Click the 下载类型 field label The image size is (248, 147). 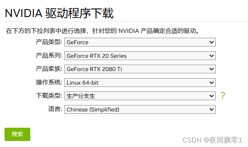[x=49, y=96]
